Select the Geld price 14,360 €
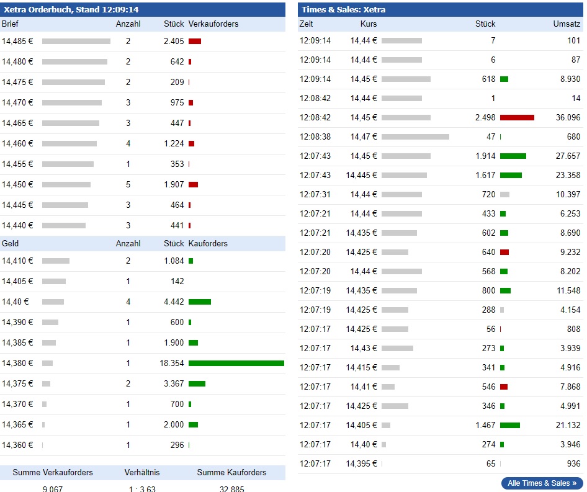The width and height of the screenshot is (587, 492). (x=17, y=445)
